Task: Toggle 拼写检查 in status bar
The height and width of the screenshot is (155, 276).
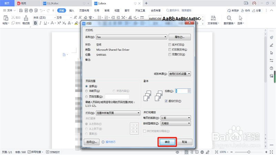Action: [36, 152]
